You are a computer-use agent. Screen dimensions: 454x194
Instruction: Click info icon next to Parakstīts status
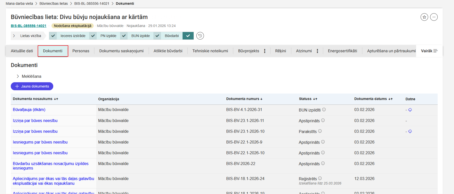coord(320,131)
